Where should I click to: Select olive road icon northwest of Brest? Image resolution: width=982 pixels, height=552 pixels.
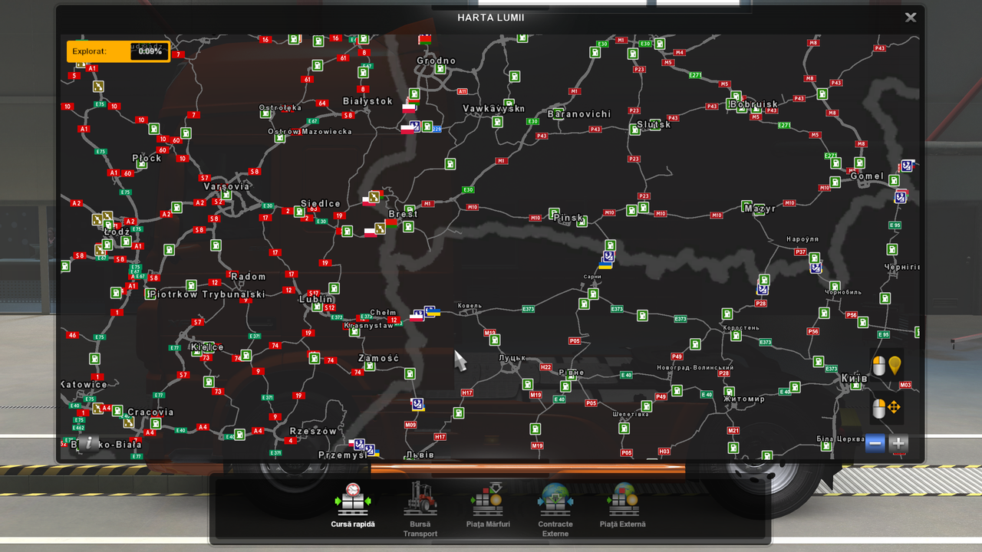pyautogui.click(x=374, y=197)
